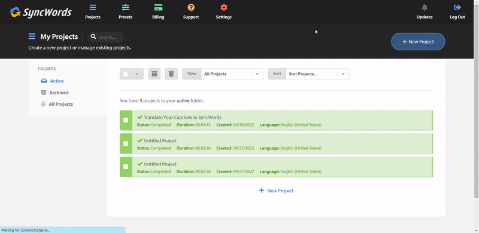
Task: Click the View label button
Action: pyautogui.click(x=192, y=74)
